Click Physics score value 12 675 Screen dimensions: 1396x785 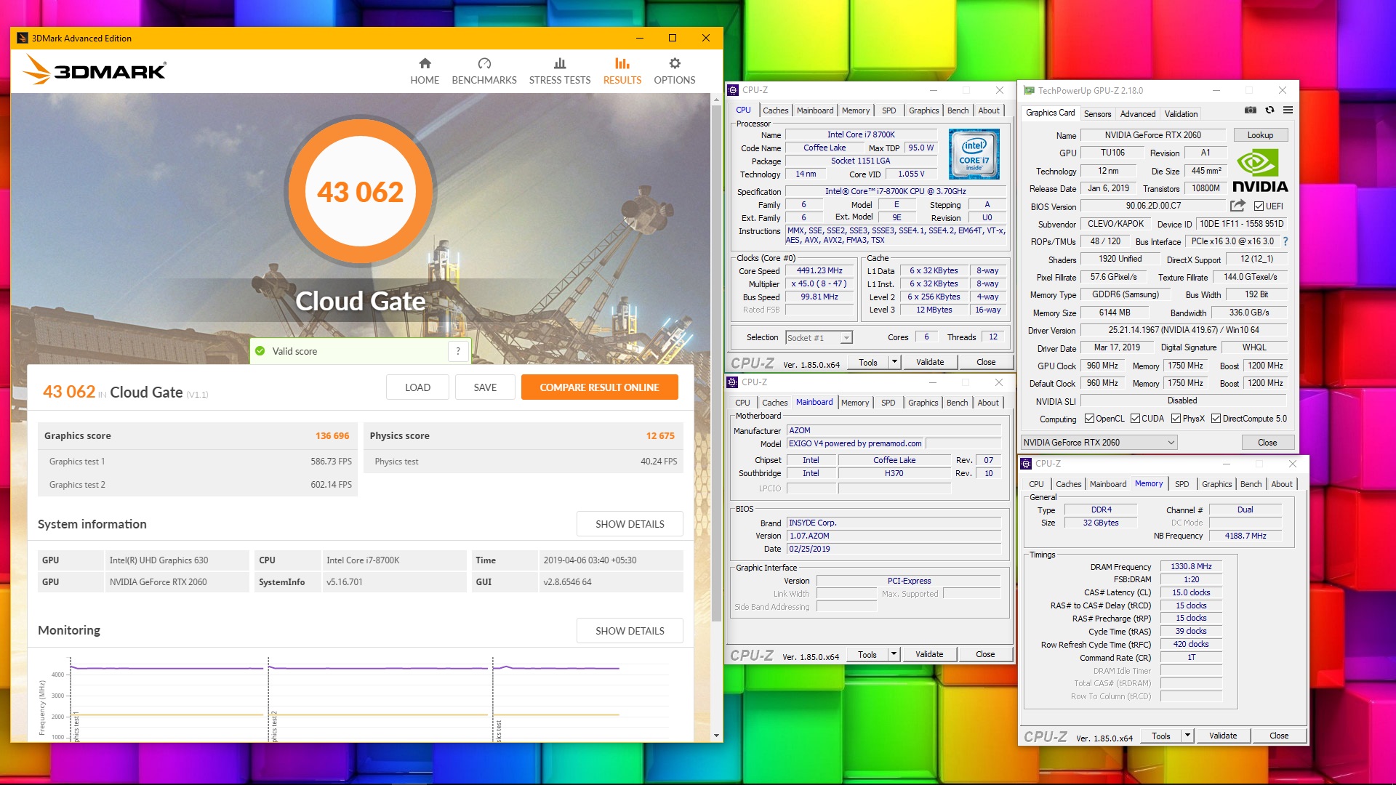click(x=660, y=435)
